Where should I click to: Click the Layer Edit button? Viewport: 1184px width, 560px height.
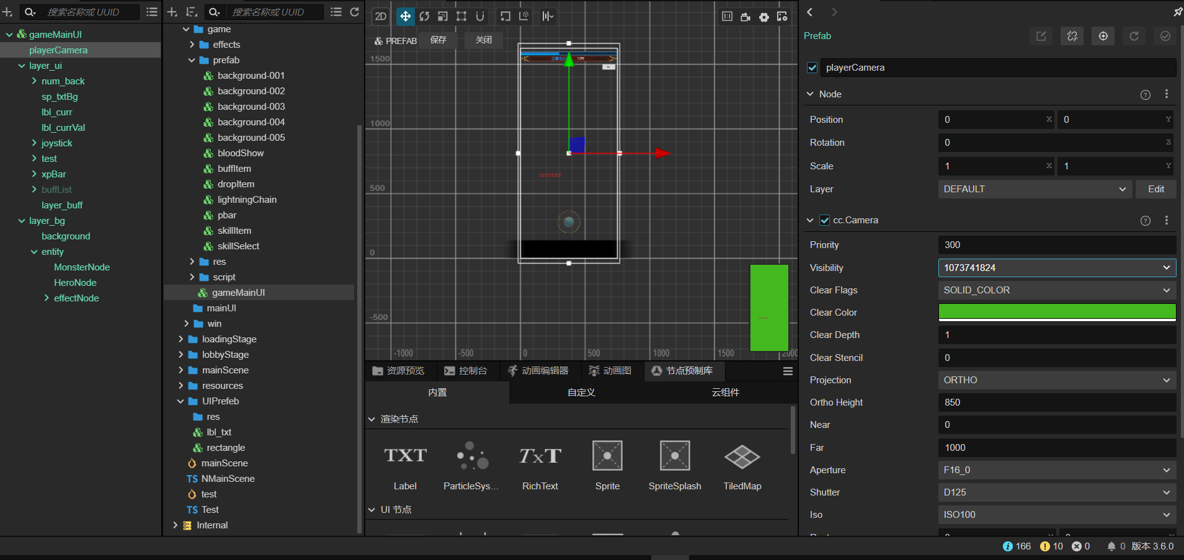(x=1155, y=189)
